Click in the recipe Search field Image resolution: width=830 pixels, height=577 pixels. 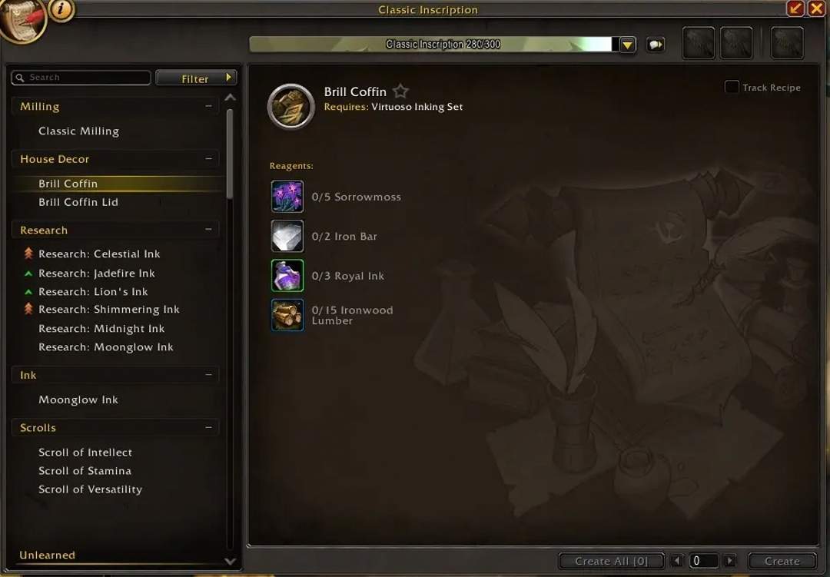[81, 78]
